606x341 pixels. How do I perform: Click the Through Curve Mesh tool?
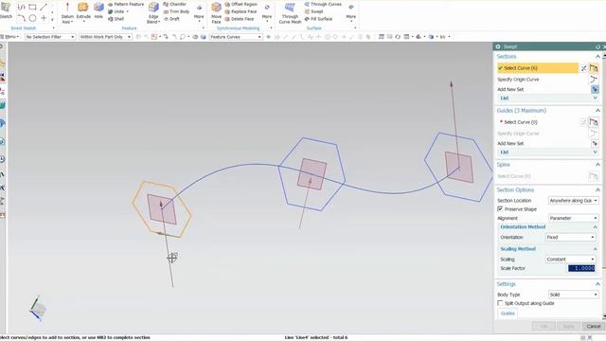(x=290, y=12)
